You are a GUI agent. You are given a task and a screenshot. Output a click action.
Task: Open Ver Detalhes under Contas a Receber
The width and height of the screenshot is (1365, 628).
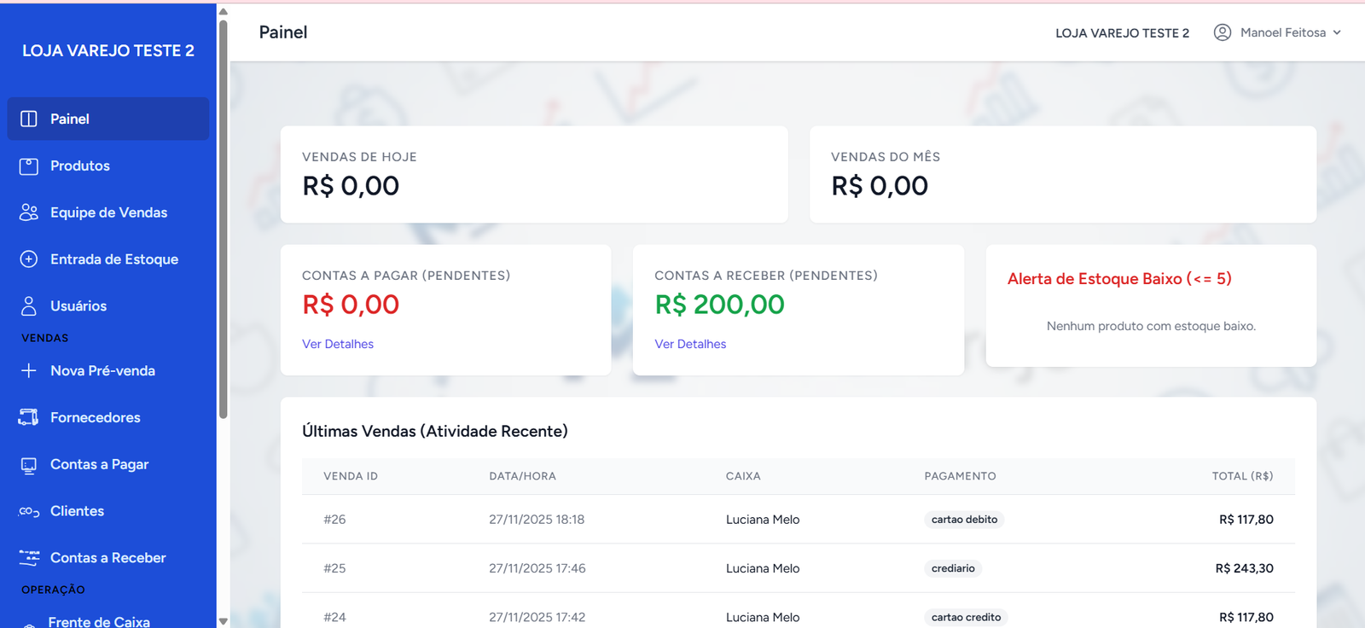click(x=690, y=344)
